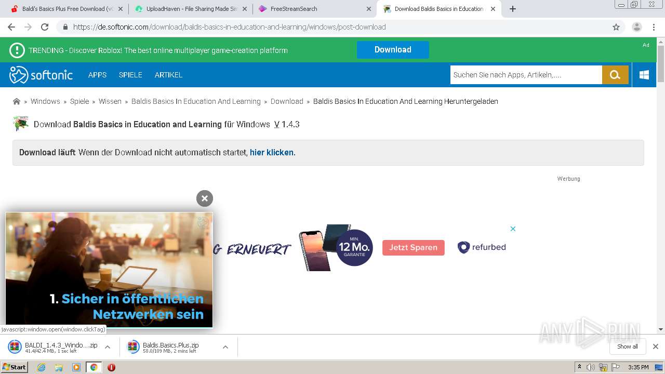This screenshot has height=374, width=665.
Task: Close the UploadHaven tab
Action: 244,9
